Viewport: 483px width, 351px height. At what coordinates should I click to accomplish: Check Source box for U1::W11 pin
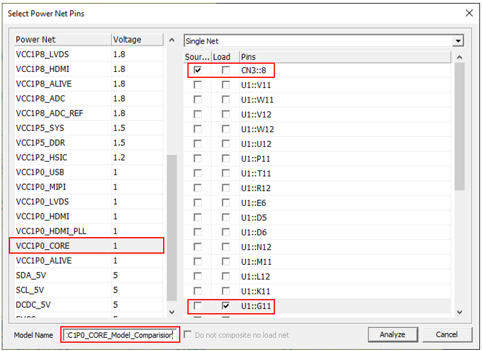(197, 100)
